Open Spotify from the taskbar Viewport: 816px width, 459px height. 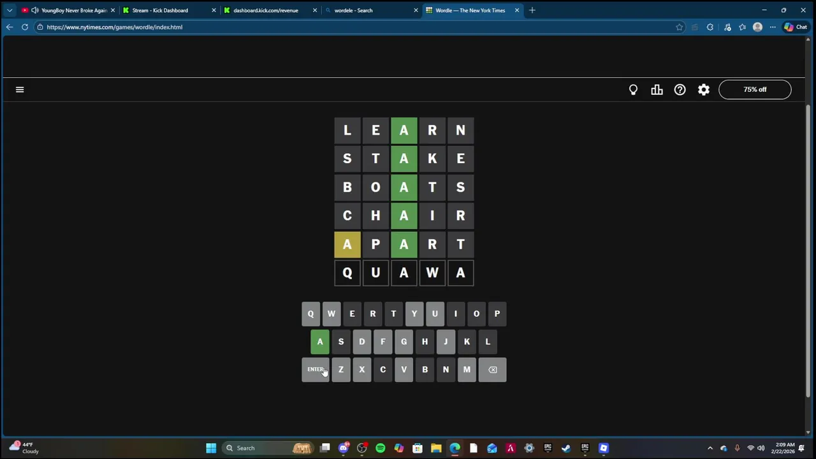(381, 448)
